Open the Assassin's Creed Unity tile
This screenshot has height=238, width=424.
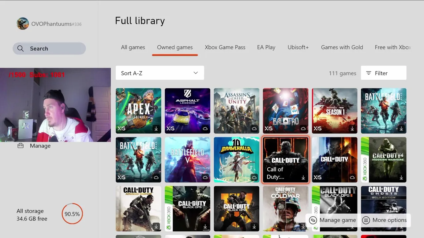237,111
